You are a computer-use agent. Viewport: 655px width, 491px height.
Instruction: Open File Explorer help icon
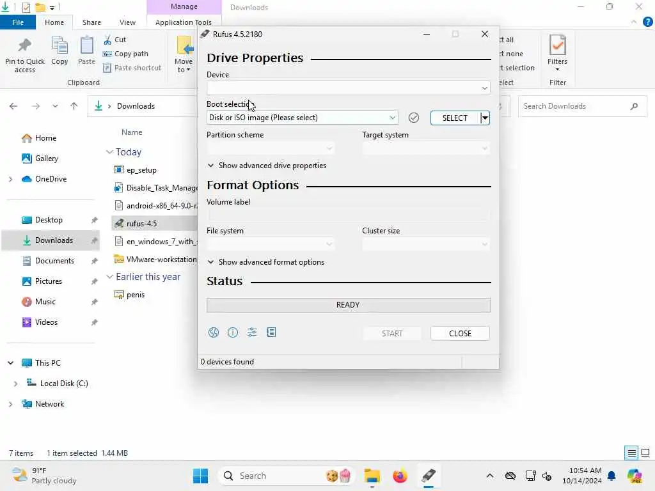pos(647,22)
